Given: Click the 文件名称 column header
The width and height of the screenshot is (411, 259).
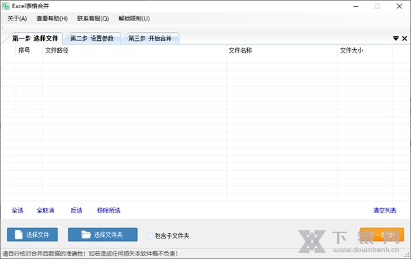Looking at the screenshot, I should pyautogui.click(x=282, y=51).
